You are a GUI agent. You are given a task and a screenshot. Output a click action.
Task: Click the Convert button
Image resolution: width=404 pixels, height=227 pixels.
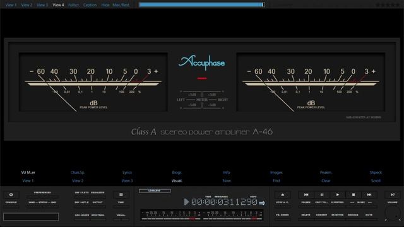coord(321,215)
